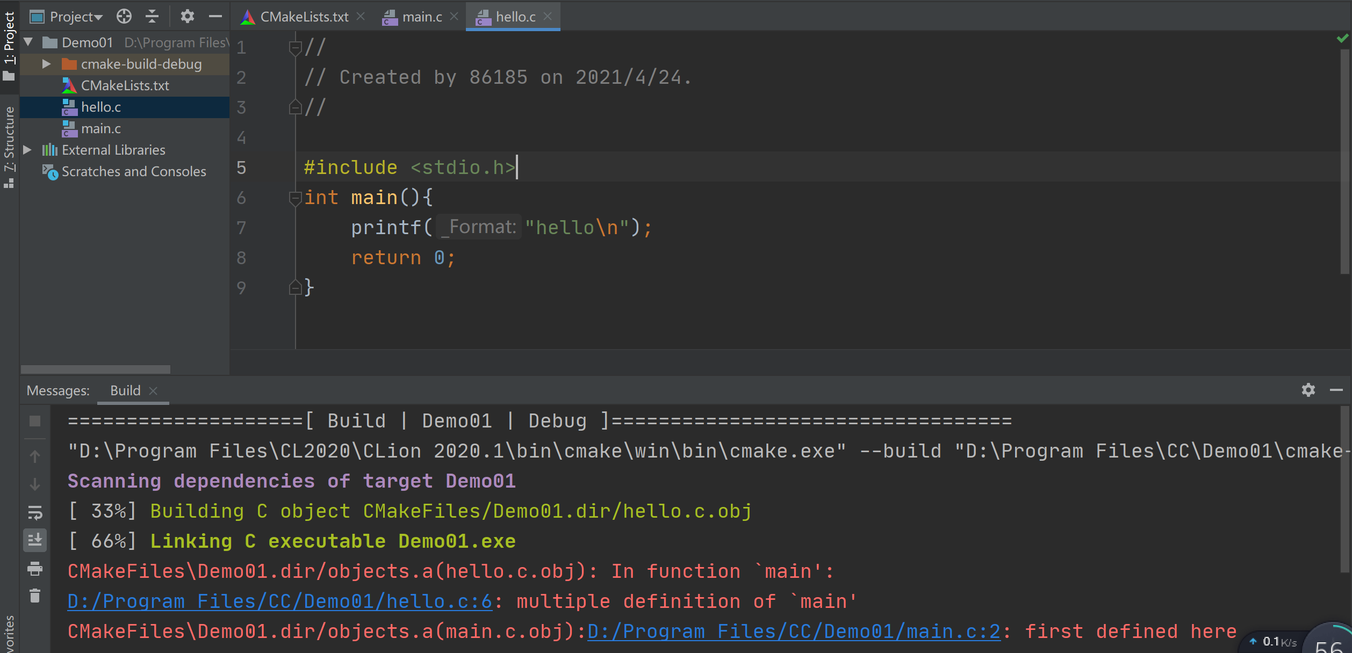Toggle soft-wrap in build output
The height and width of the screenshot is (653, 1352).
(x=35, y=513)
